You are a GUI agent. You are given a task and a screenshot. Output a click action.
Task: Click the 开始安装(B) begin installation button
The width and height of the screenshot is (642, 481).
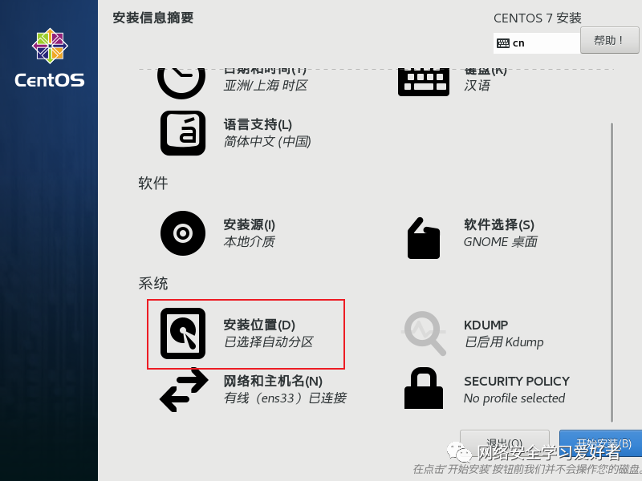pyautogui.click(x=600, y=443)
